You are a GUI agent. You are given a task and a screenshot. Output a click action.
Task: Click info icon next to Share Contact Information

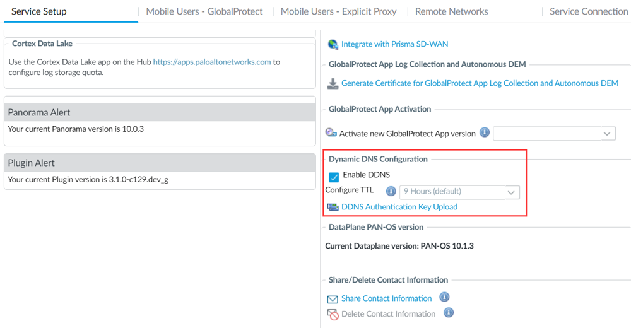click(444, 297)
